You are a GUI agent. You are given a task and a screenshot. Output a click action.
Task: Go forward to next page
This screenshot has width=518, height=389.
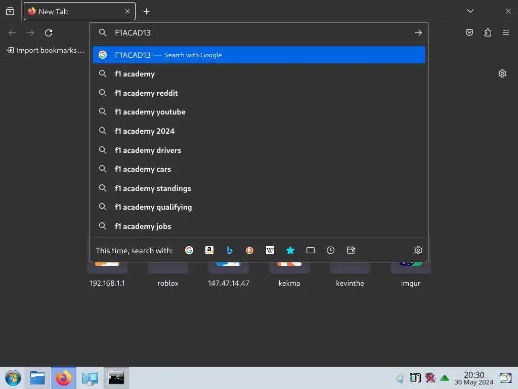[x=30, y=33]
